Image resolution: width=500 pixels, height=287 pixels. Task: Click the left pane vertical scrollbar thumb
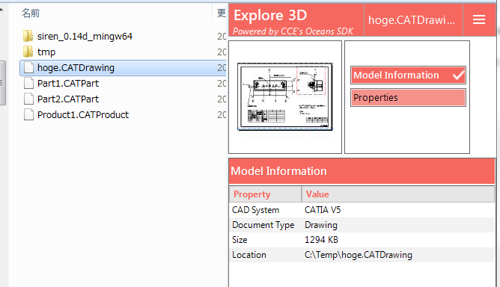point(2,83)
